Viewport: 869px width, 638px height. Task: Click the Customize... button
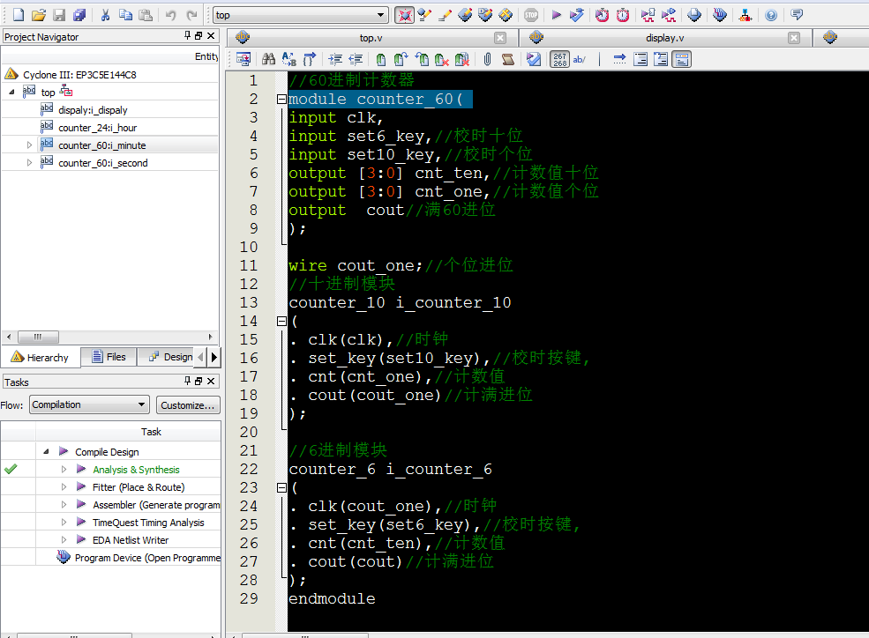[188, 405]
